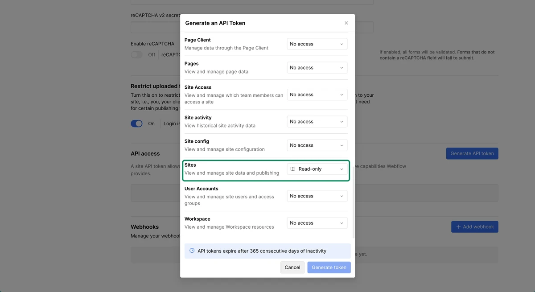The image size is (535, 292).
Task: Click the Sites permission label
Action: click(190, 165)
